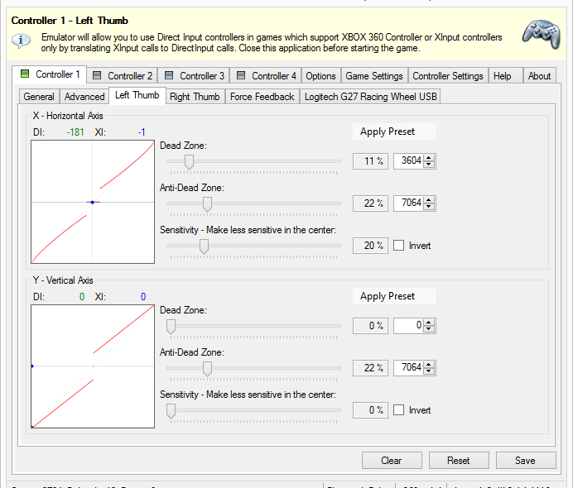Open the Options tab
Viewport: 573px width, 488px height.
click(x=320, y=76)
